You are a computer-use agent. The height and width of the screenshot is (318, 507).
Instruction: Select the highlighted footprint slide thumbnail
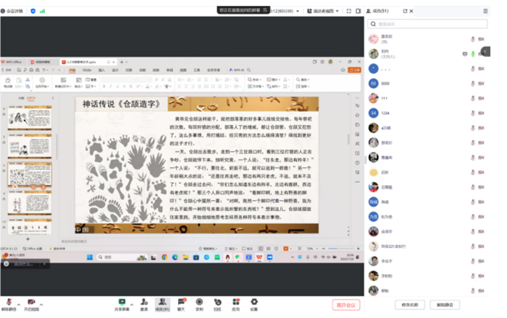(x=30, y=175)
